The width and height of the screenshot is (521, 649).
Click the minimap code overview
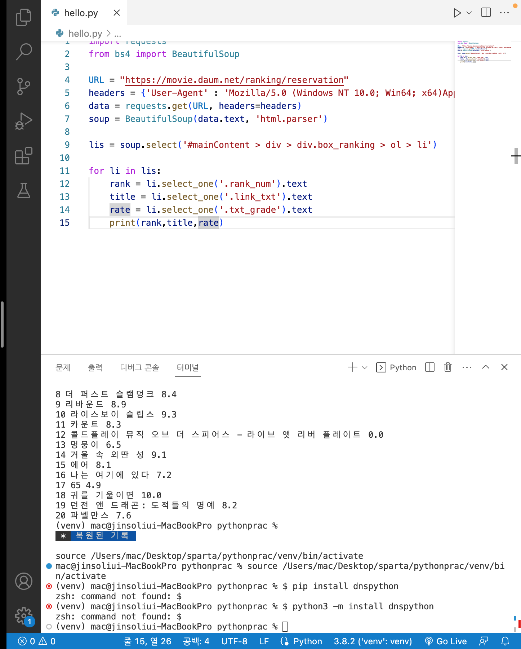point(483,52)
